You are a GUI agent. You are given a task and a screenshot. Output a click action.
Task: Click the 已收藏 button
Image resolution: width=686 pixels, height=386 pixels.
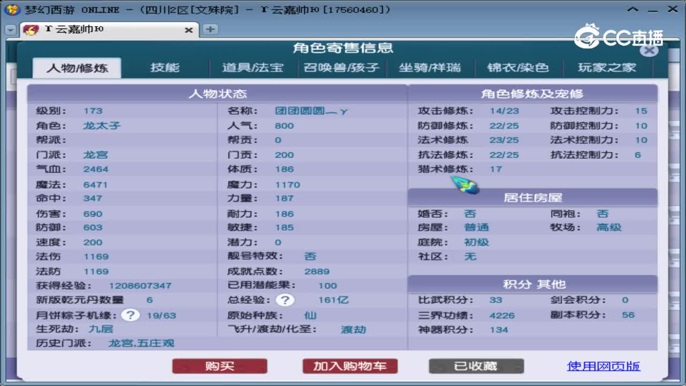(476, 366)
